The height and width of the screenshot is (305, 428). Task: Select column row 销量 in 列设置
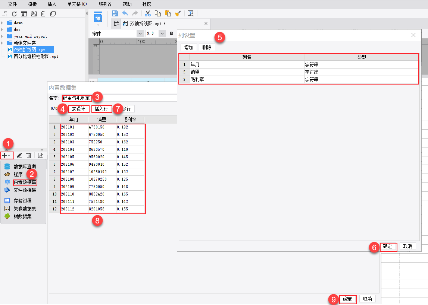pos(299,72)
